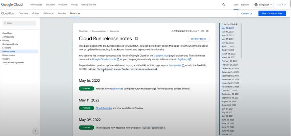Jump to March 28, 2022 in page contents
Viewport: 291px width, 136px height.
click(x=228, y=54)
